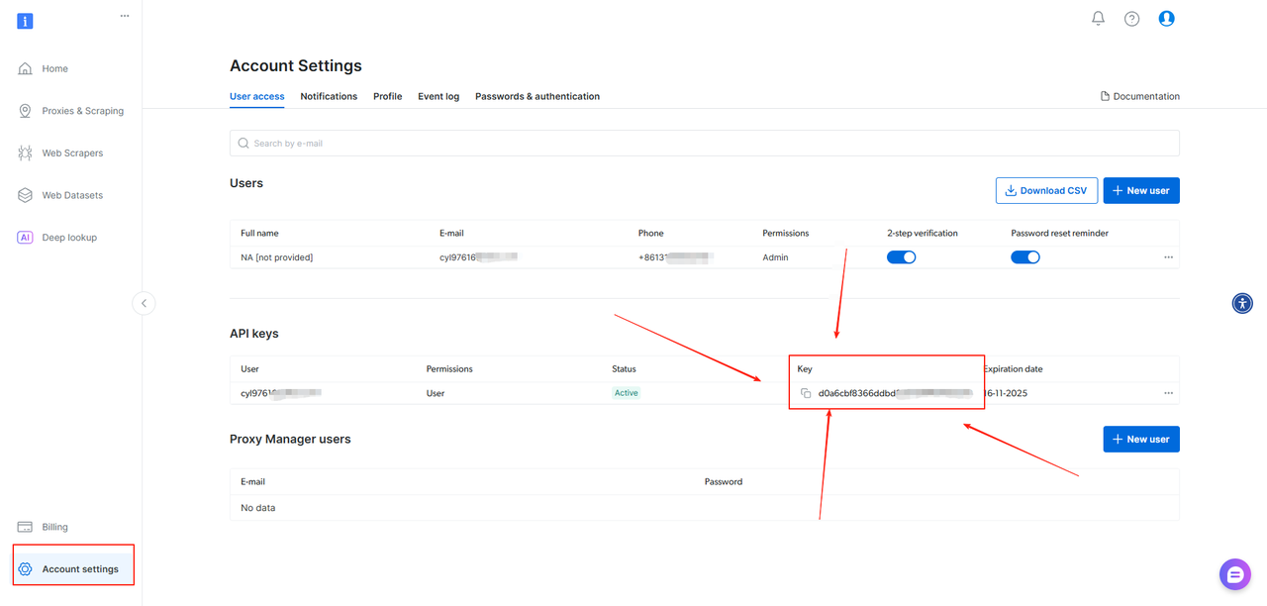Switch to Event log tab
The height and width of the screenshot is (606, 1267).
439,96
